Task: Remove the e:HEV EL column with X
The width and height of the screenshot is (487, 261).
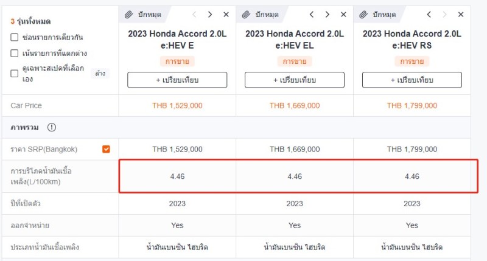Action: pyautogui.click(x=343, y=15)
